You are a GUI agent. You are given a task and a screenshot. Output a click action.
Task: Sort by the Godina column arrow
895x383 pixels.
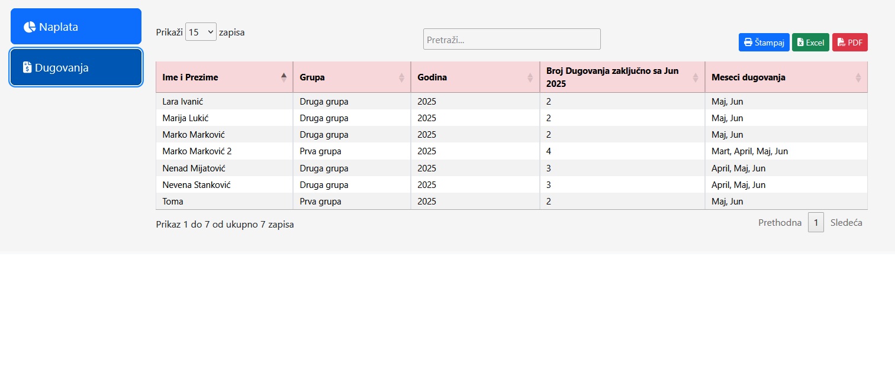coord(530,77)
